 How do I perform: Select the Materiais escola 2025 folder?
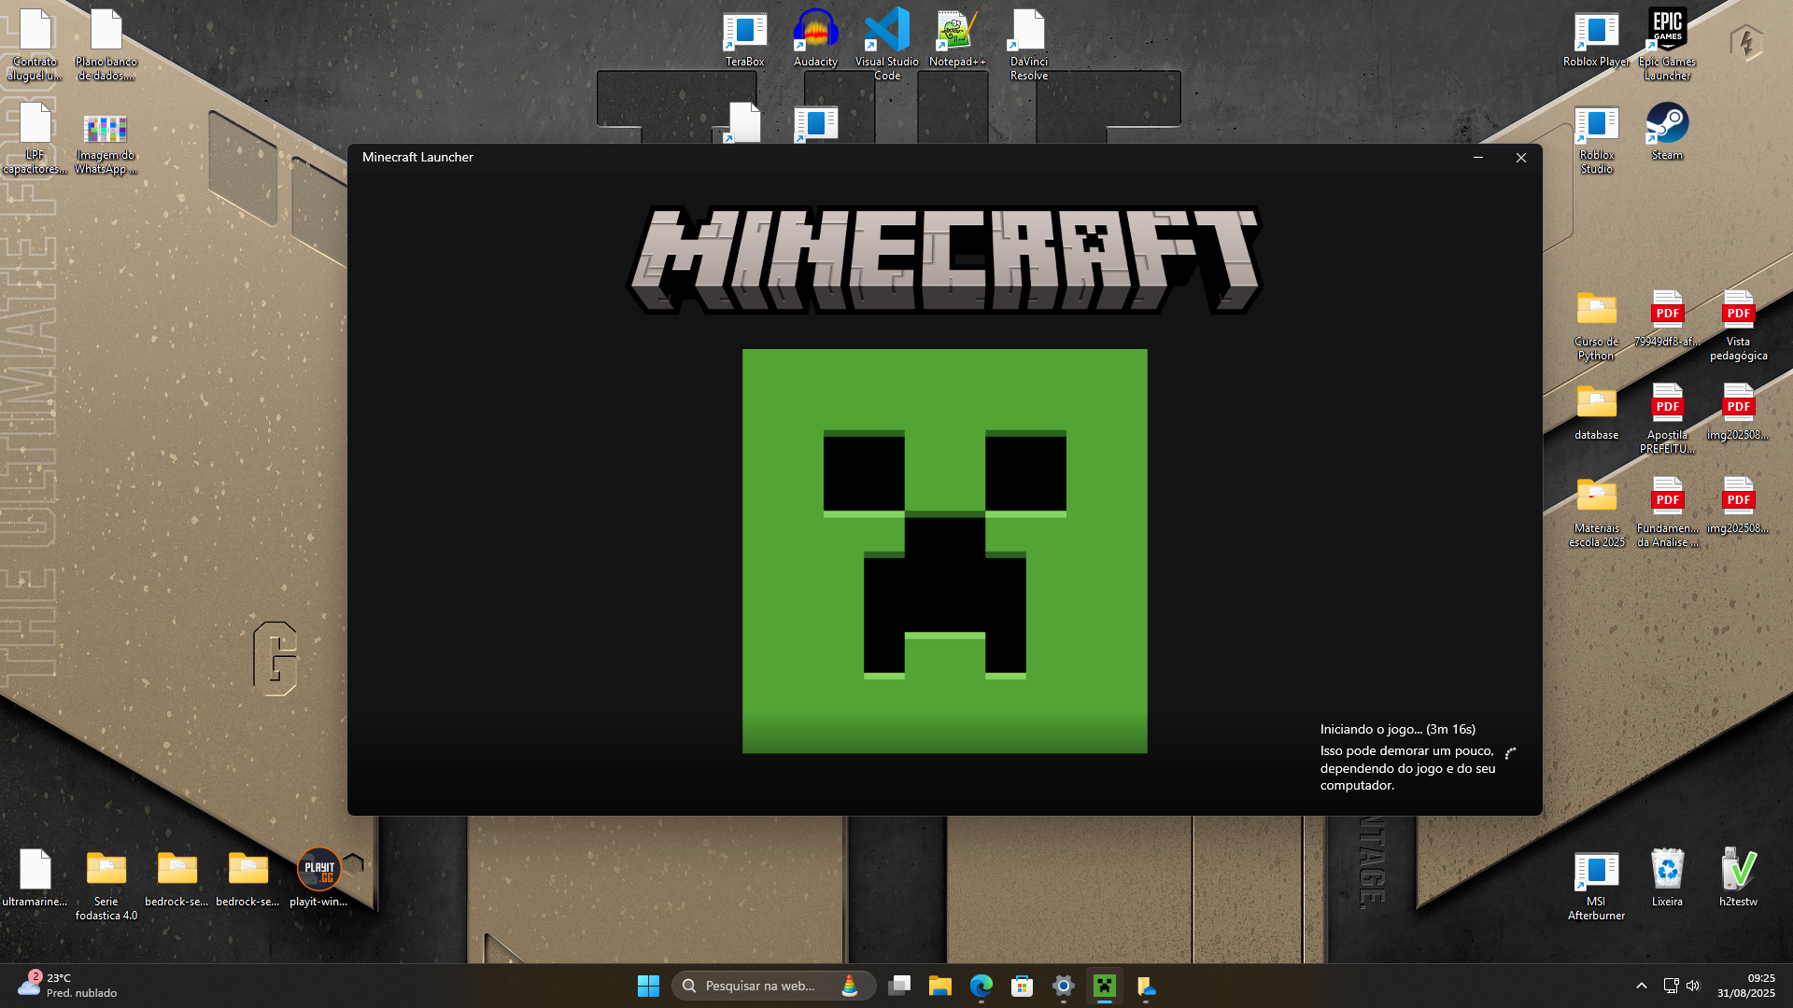(x=1596, y=511)
